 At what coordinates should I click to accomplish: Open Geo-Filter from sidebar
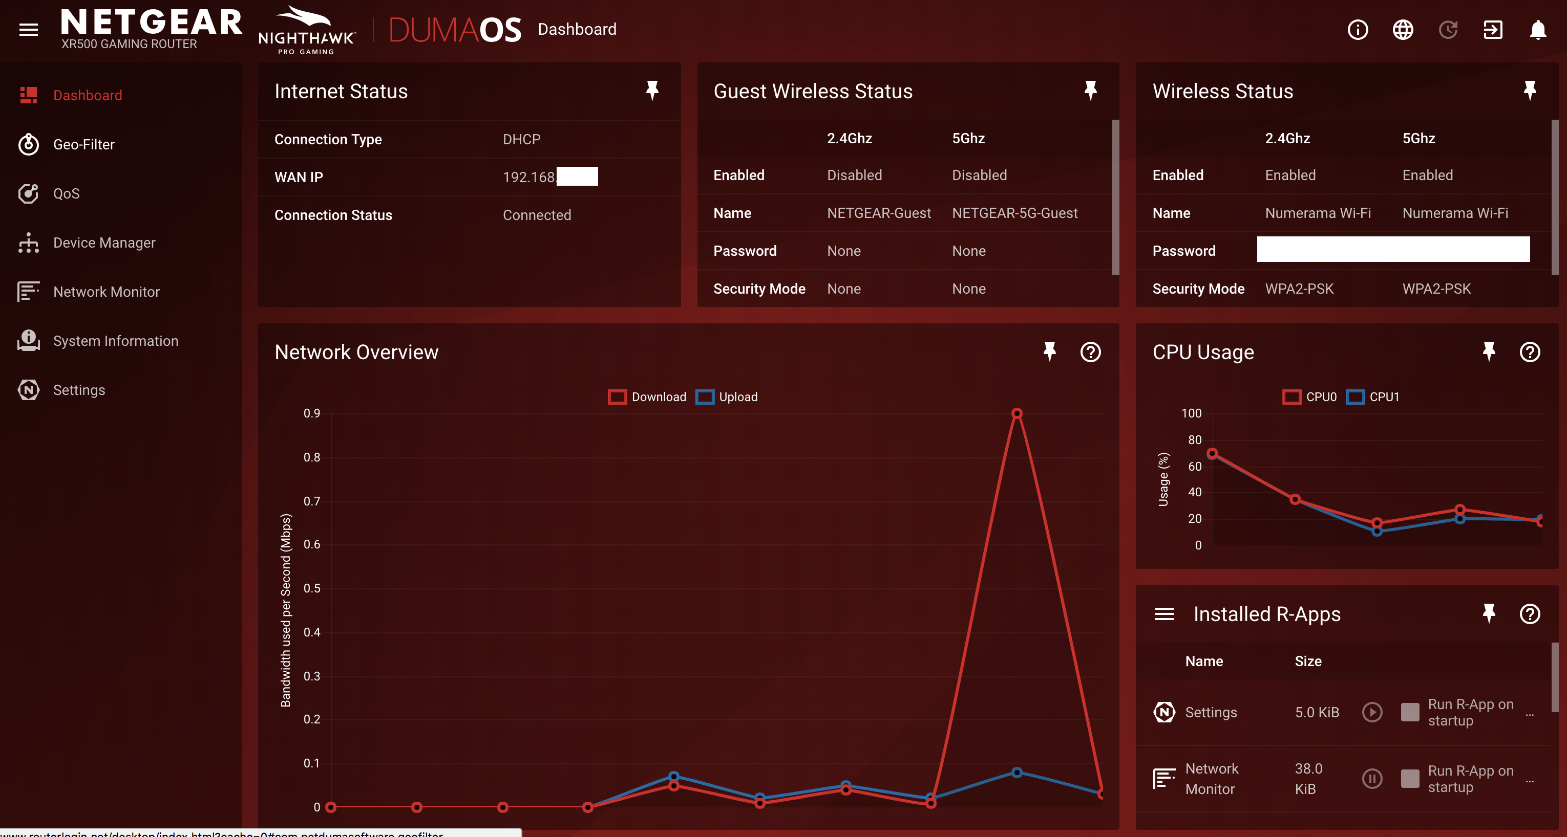84,144
